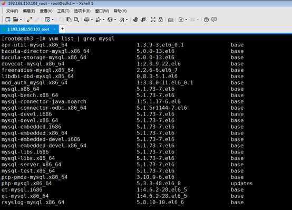
Task: Click the Help question-mark icon
Action: pos(206,20)
